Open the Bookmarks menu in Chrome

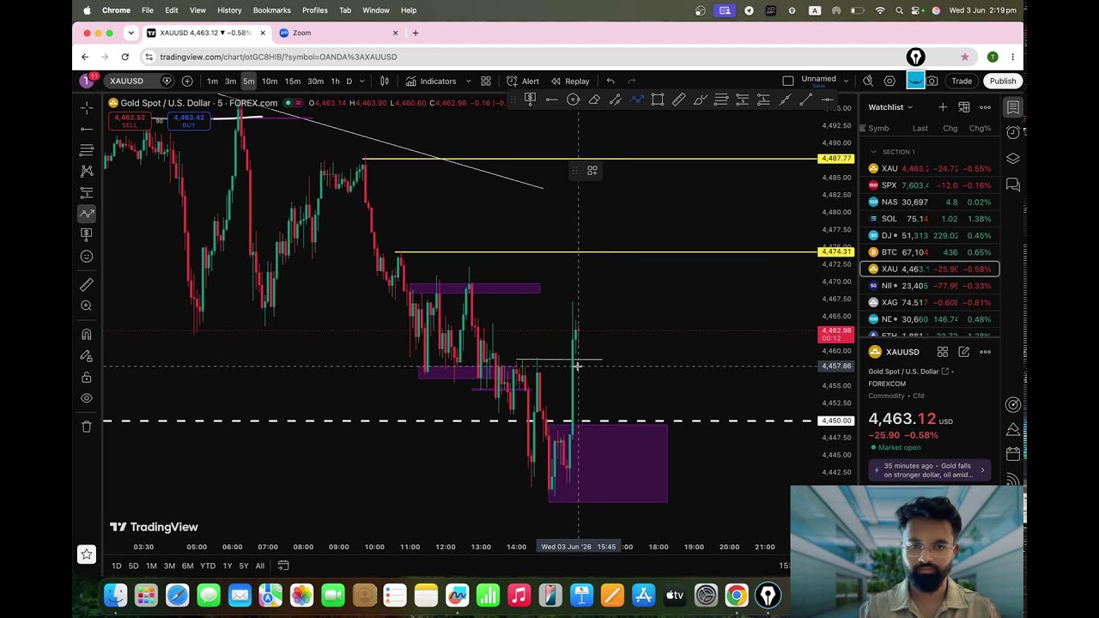[x=271, y=10]
